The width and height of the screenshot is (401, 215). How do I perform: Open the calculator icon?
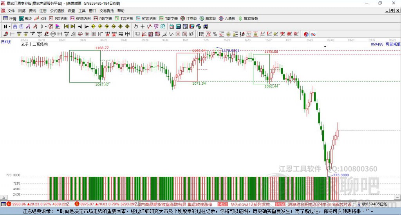(x=178, y=27)
